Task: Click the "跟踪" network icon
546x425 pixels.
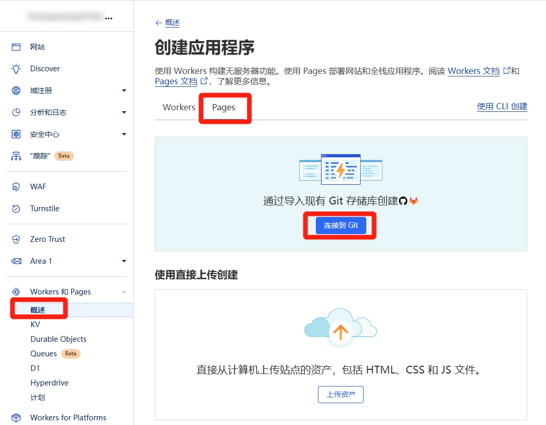Action: 16,156
